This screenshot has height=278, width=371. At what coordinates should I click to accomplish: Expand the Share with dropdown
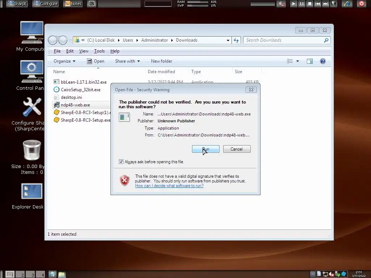coord(127,61)
